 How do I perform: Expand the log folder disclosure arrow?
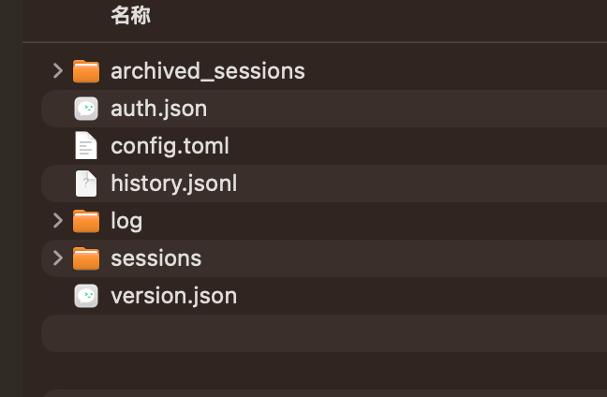[x=58, y=221]
